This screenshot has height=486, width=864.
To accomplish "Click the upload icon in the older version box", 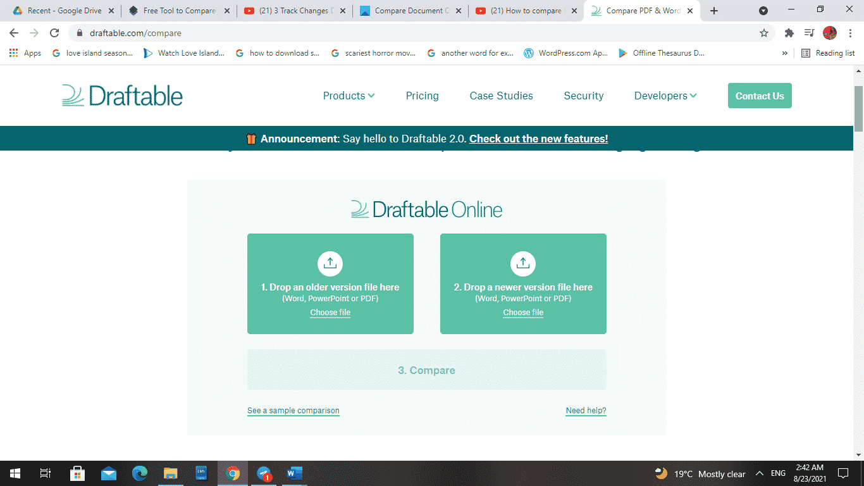I will coord(330,263).
